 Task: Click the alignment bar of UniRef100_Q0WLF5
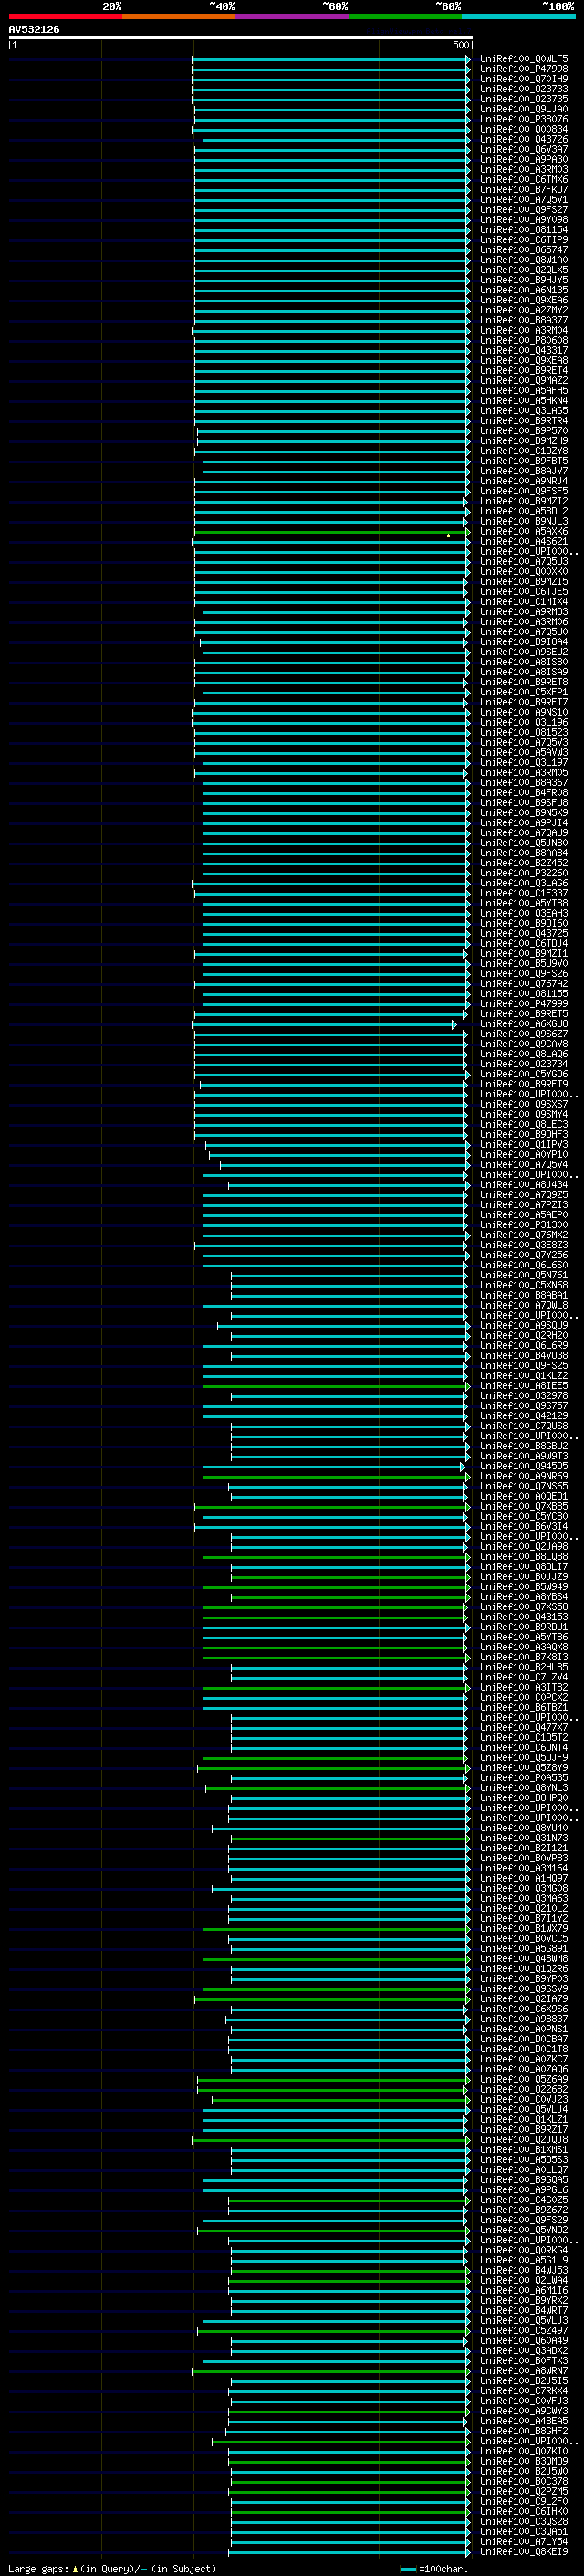tap(331, 60)
